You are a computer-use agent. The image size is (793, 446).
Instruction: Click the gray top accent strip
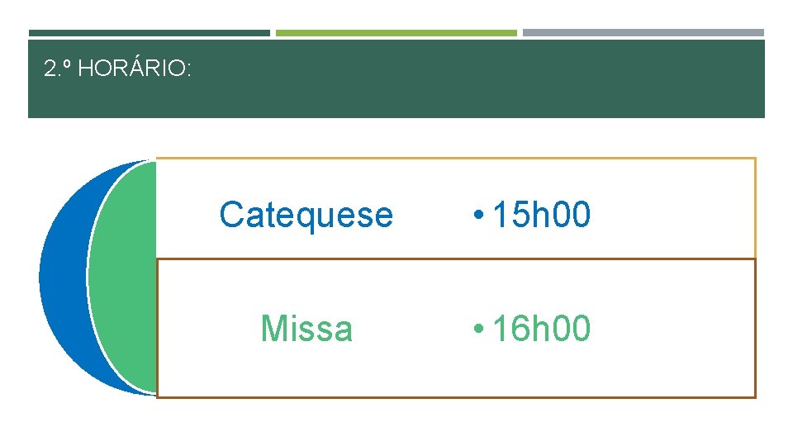(643, 33)
